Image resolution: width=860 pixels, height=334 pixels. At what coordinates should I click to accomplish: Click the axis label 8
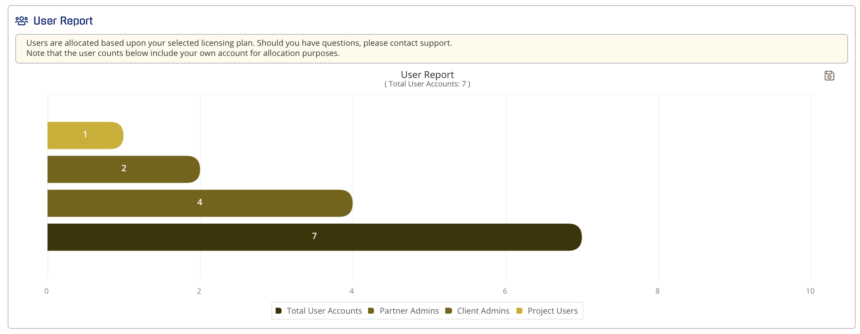pos(657,291)
